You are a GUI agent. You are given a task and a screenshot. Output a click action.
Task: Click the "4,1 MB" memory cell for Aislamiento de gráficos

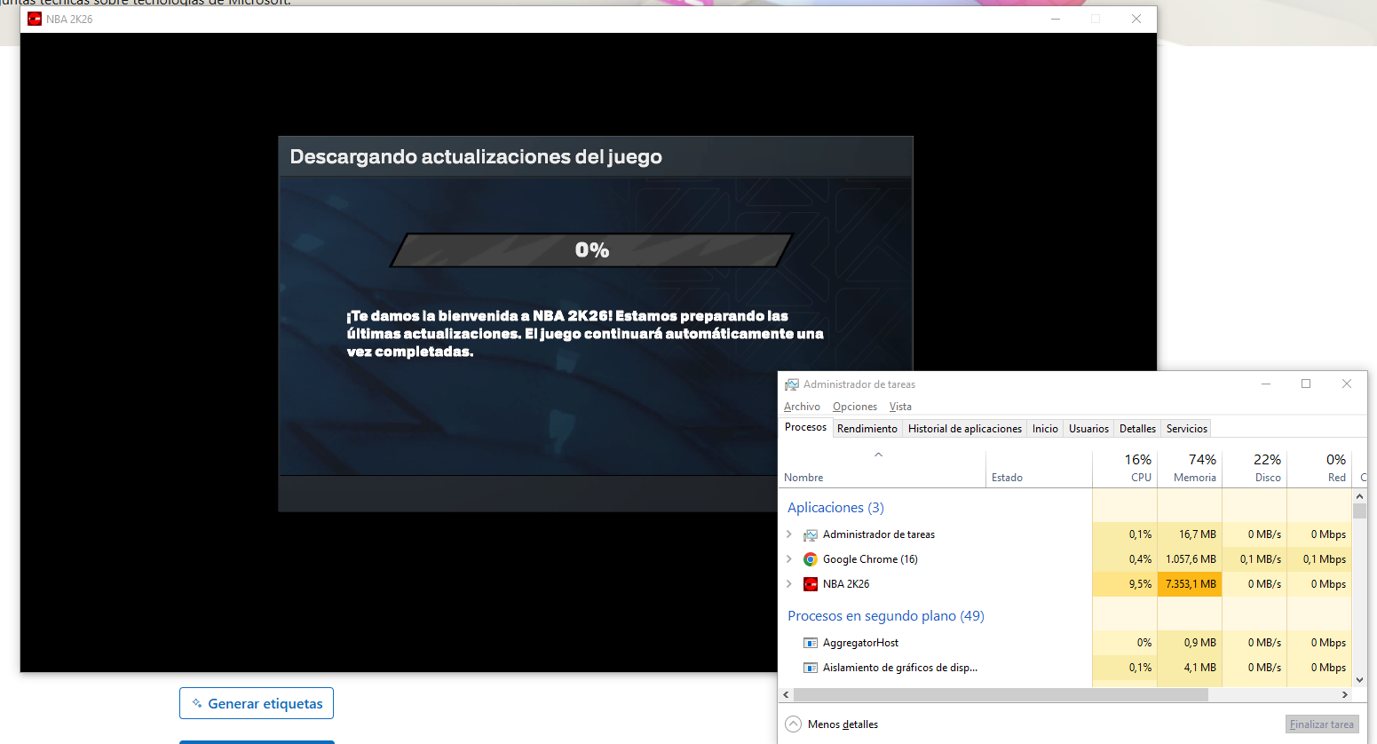click(1190, 668)
